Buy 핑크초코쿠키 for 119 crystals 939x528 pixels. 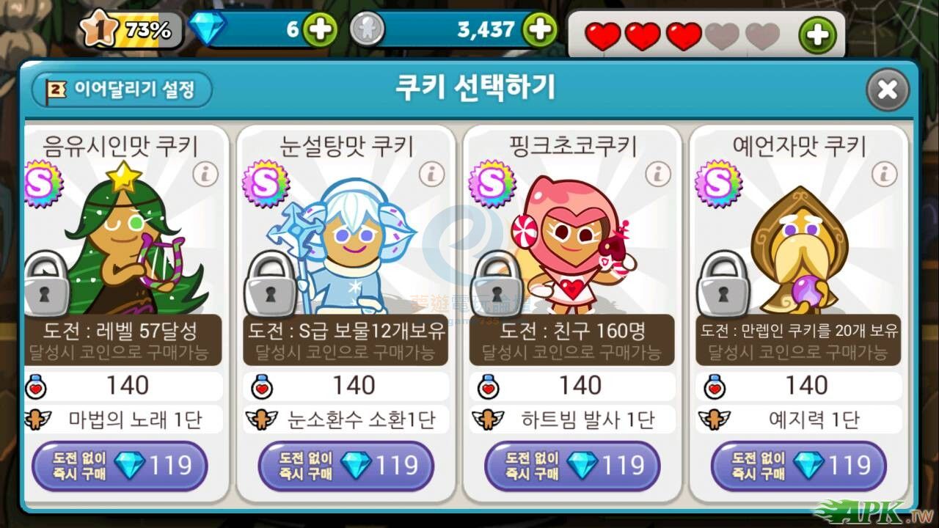click(573, 466)
